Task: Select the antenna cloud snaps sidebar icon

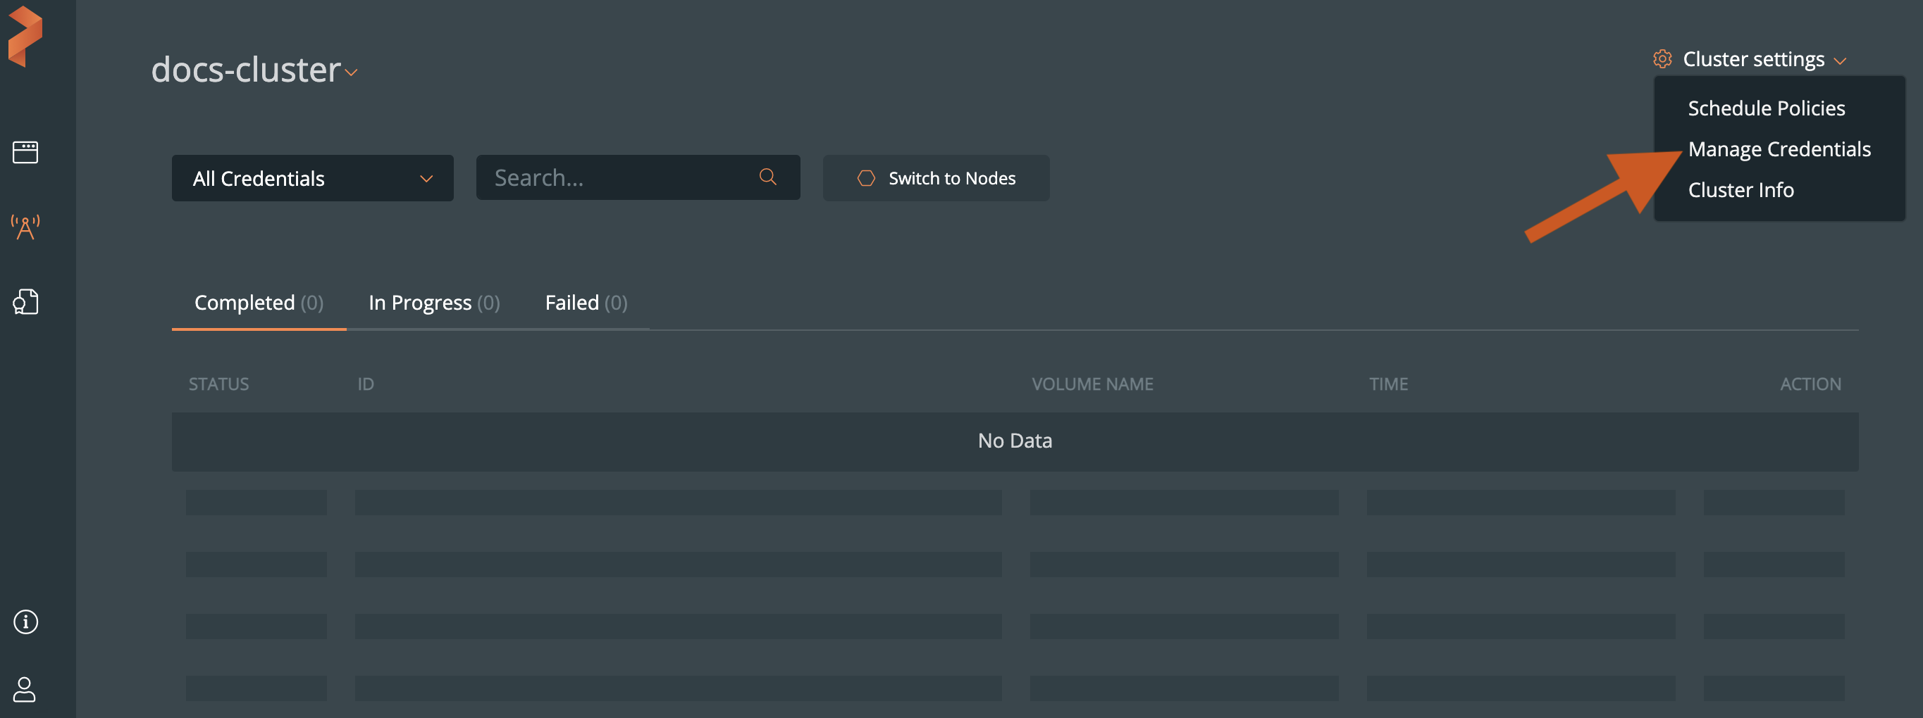Action: (x=25, y=227)
